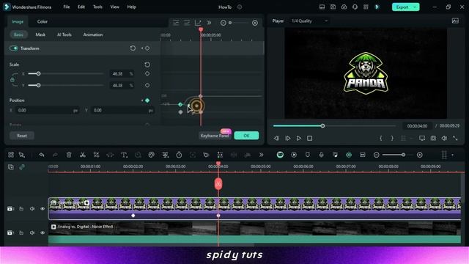Reset the Scale values

click(x=147, y=65)
